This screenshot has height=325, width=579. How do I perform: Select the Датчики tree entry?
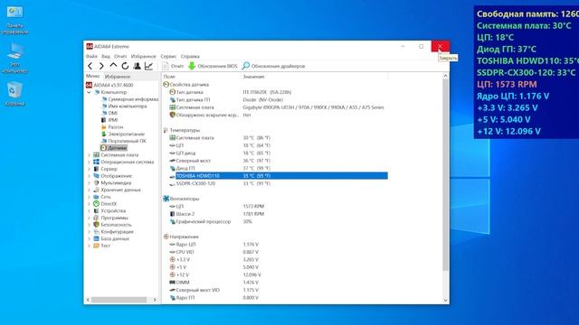[114, 148]
